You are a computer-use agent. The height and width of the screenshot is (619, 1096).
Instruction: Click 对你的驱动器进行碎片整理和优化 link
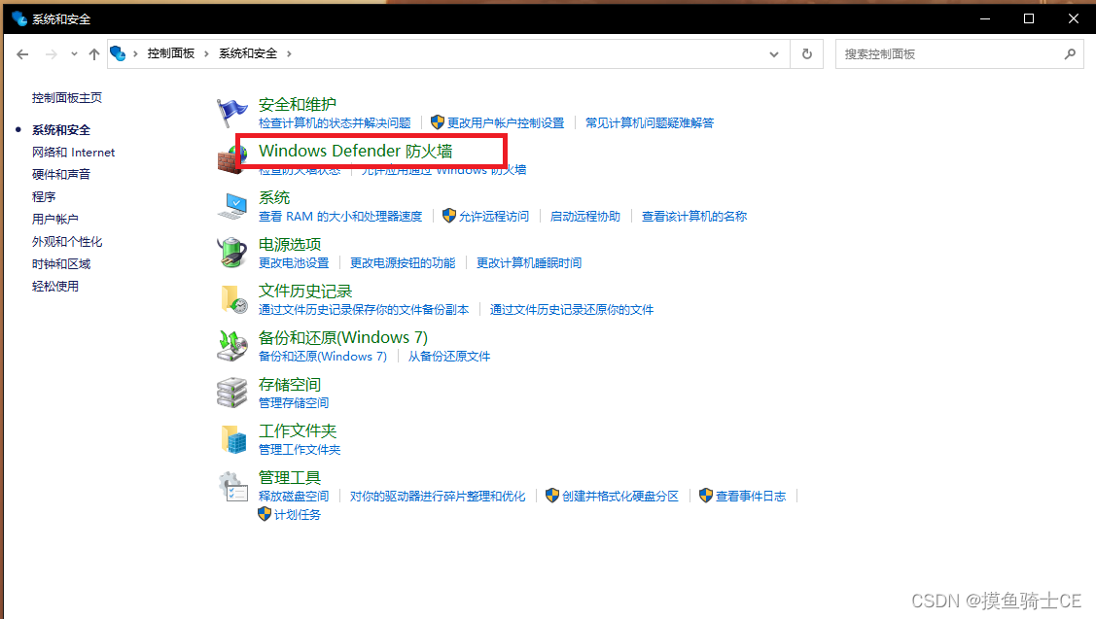click(438, 496)
